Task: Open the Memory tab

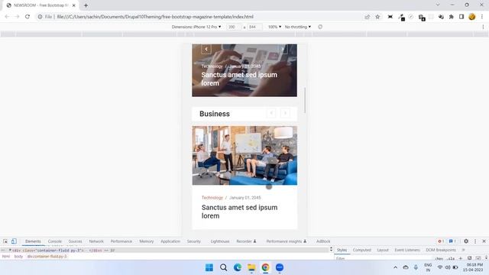Action: tap(147, 241)
